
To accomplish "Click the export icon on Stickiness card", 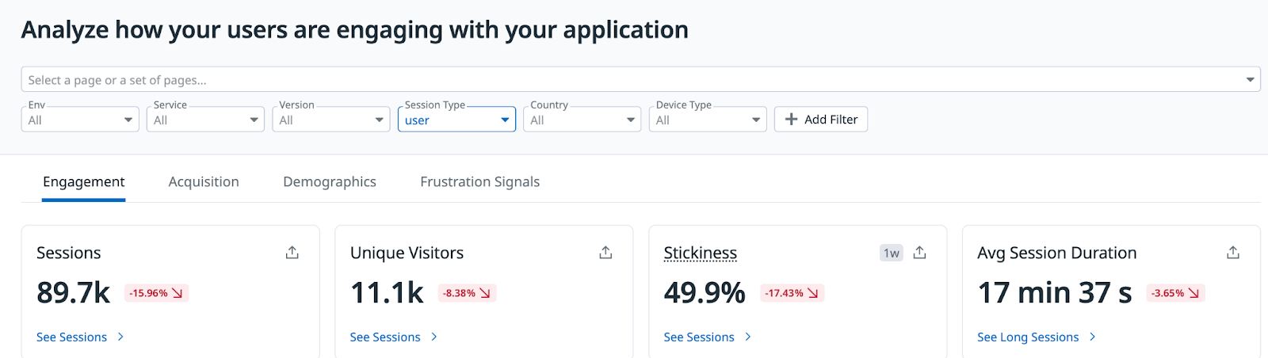I will (x=919, y=253).
